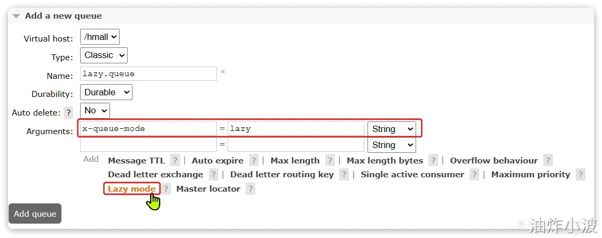Open help for Maximum priority
602x238 pixels.
pos(580,175)
